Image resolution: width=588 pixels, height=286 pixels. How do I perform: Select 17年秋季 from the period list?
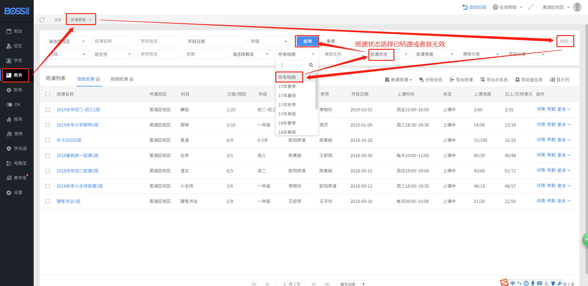[x=287, y=105]
